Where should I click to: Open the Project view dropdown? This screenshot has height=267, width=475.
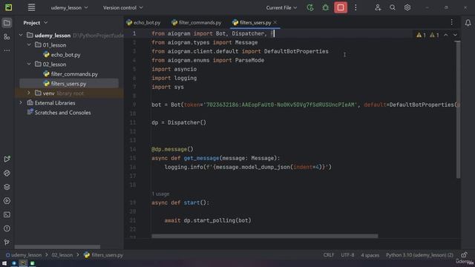coord(36,23)
